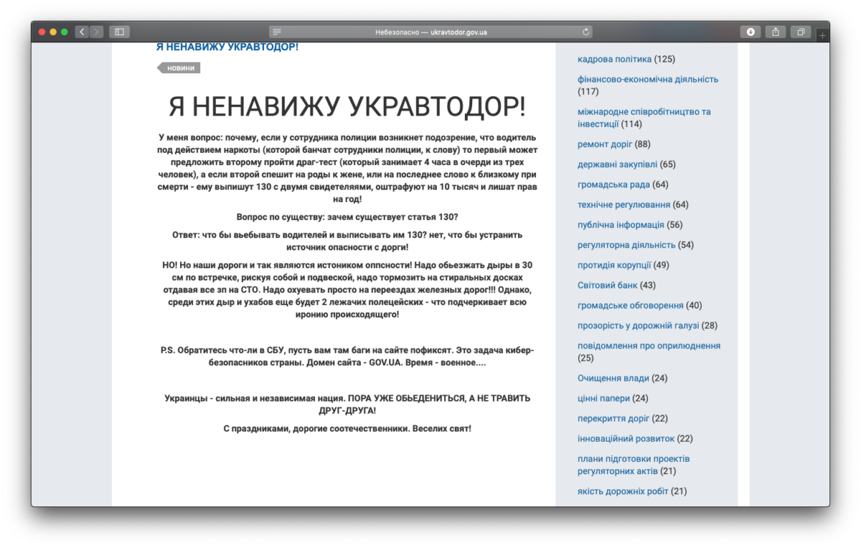Screen dimensions: 861x548
Task: Reload the page with refresh icon
Action: coord(586,32)
